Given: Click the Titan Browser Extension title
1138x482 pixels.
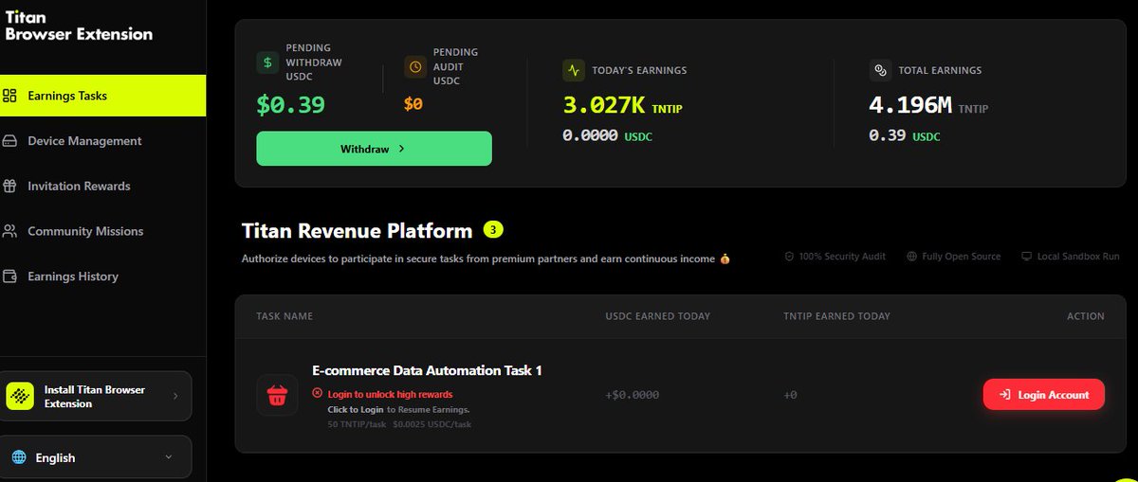Looking at the screenshot, I should pyautogui.click(x=78, y=26).
